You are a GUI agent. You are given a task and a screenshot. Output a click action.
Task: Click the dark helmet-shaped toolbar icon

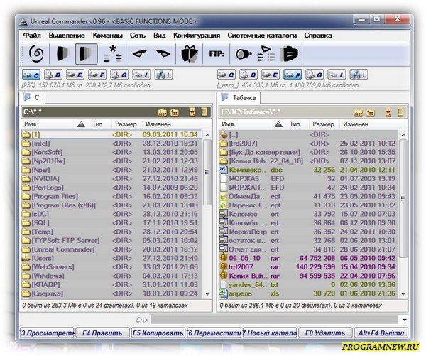click(x=290, y=53)
